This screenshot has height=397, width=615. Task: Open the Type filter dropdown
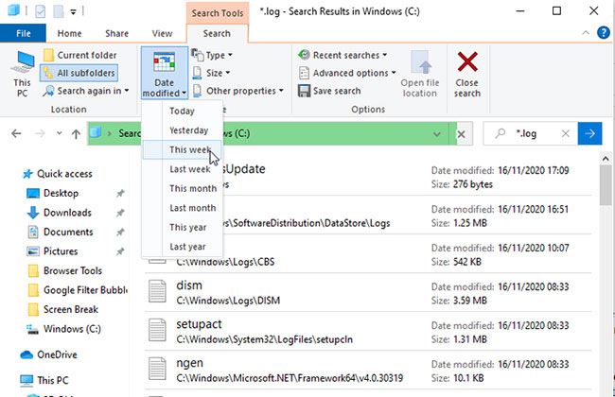[x=212, y=55]
